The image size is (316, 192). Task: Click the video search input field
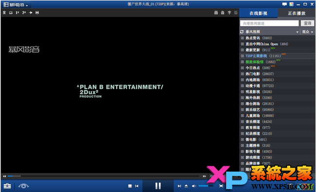coord(269,23)
